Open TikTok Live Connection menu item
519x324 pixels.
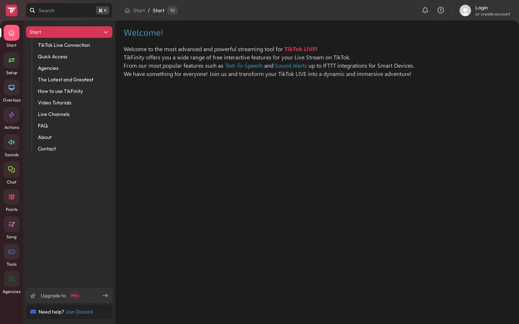(x=64, y=45)
